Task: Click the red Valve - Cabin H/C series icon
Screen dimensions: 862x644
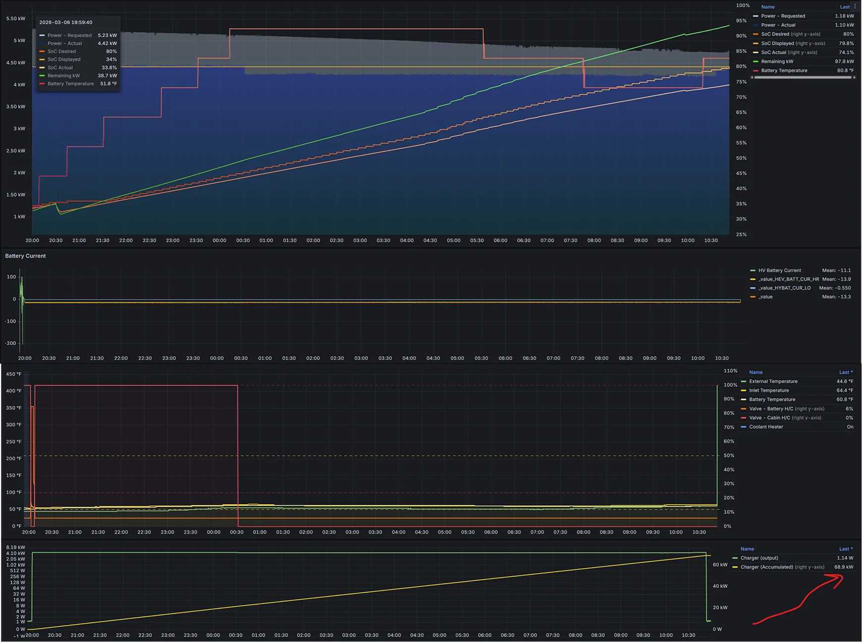Action: click(x=744, y=418)
